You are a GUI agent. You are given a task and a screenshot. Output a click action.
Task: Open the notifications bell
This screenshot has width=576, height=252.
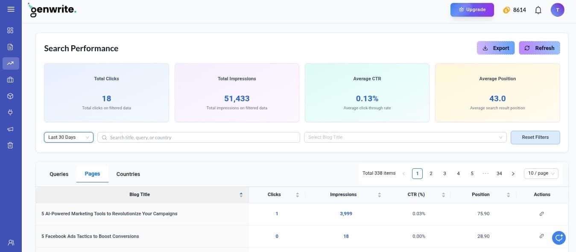(x=538, y=10)
